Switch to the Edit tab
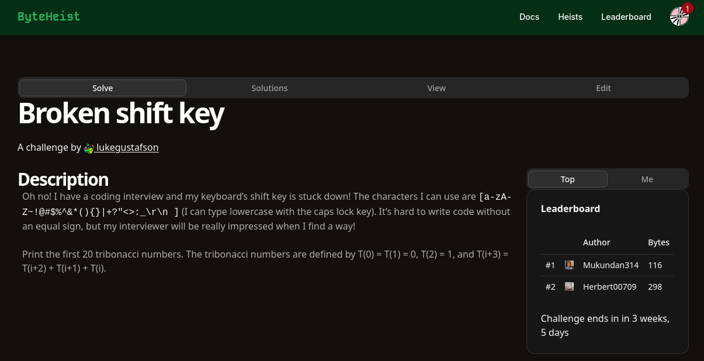This screenshot has height=361, width=704. pyautogui.click(x=604, y=88)
